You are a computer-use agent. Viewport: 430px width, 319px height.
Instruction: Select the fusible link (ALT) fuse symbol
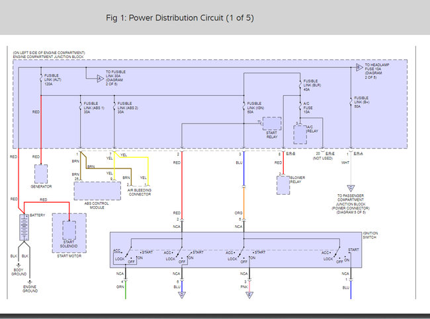point(41,79)
